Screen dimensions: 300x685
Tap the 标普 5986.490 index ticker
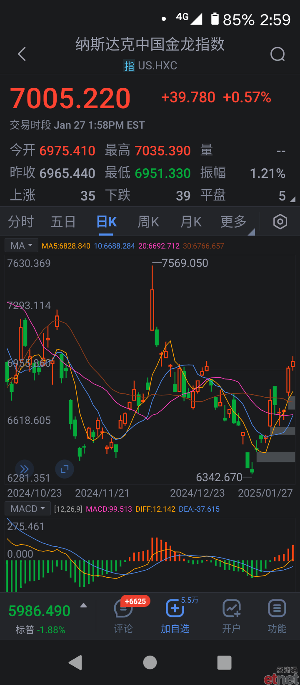pos(40,618)
